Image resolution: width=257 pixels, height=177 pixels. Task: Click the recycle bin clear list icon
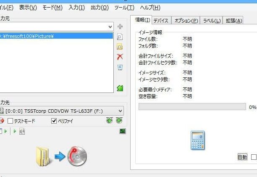click(120, 67)
